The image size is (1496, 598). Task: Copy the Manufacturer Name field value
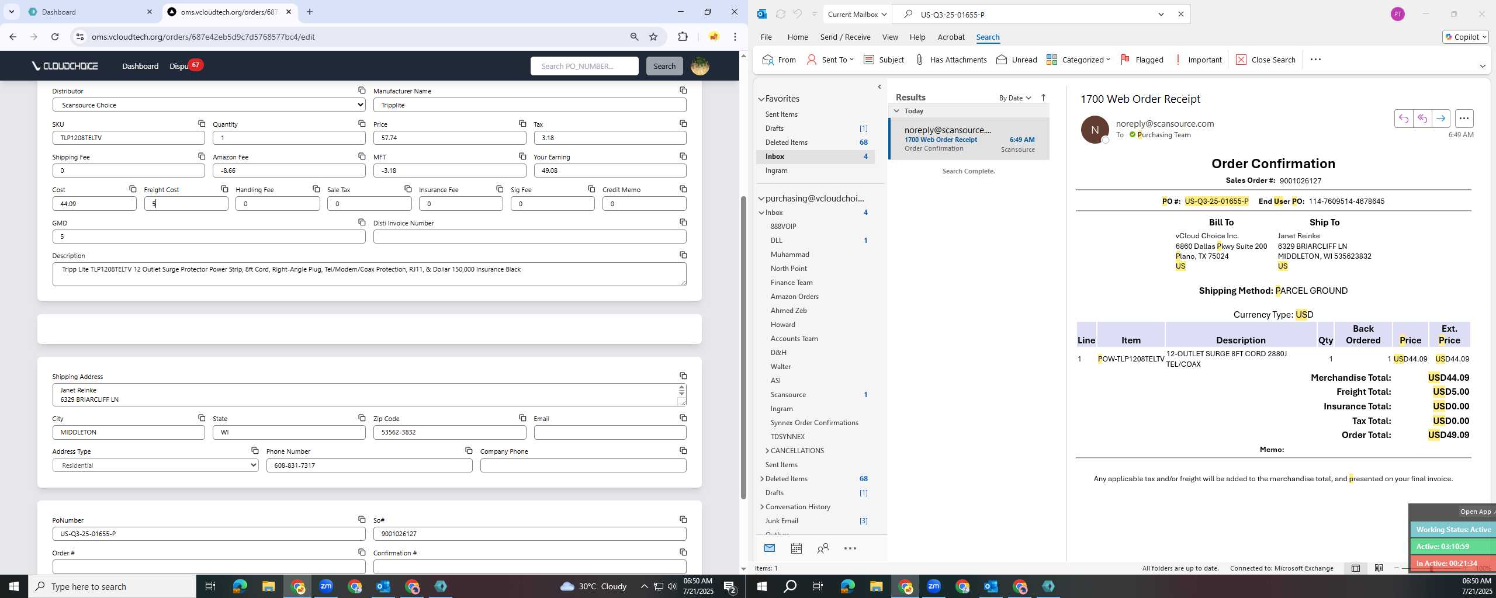coord(683,91)
